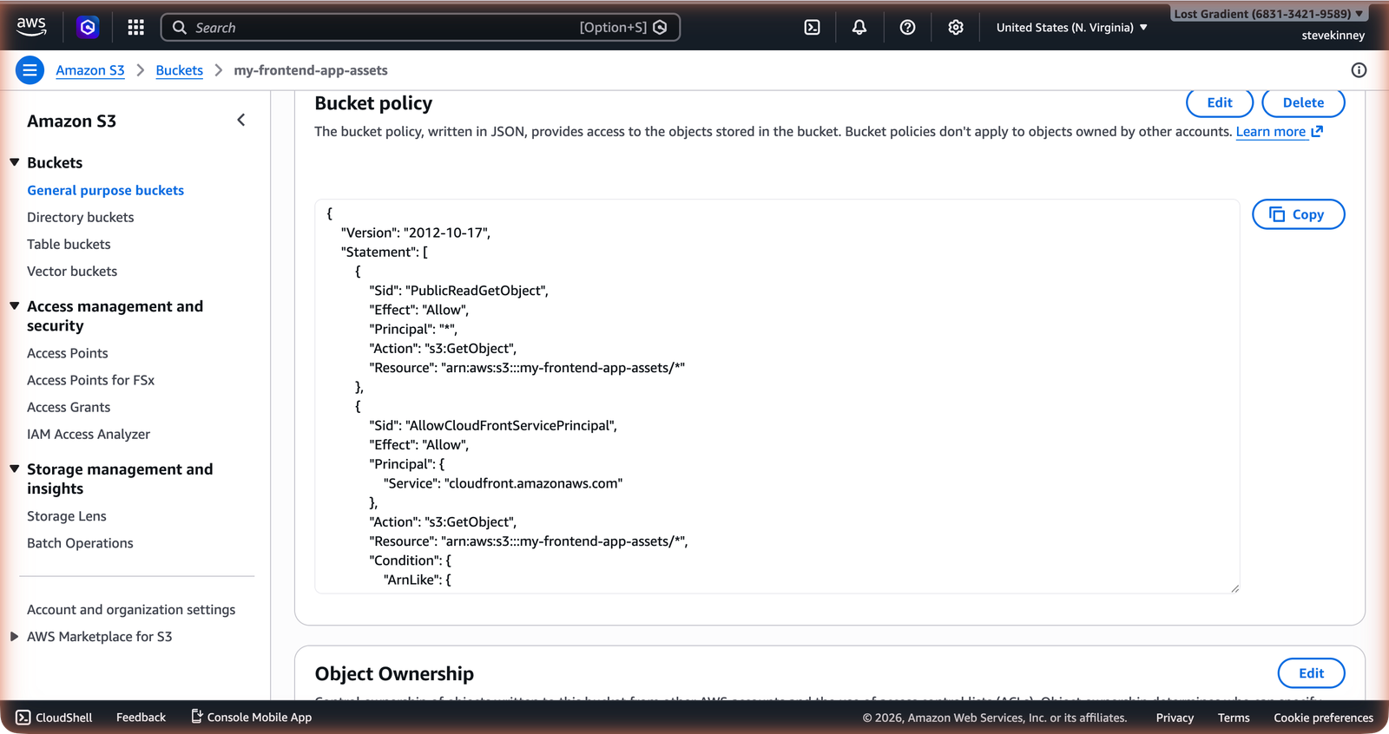This screenshot has width=1389, height=734.
Task: Expand AWS Marketplace for S3
Action: pos(15,637)
